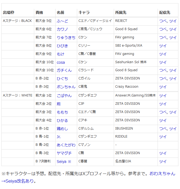Select the Cガイル character cell
The width and height of the screenshot is (180, 189).
click(95, 78)
